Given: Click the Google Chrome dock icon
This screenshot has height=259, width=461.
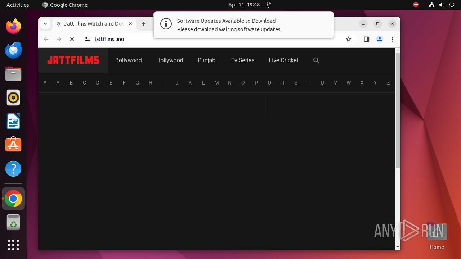Looking at the screenshot, I should pyautogui.click(x=13, y=199).
